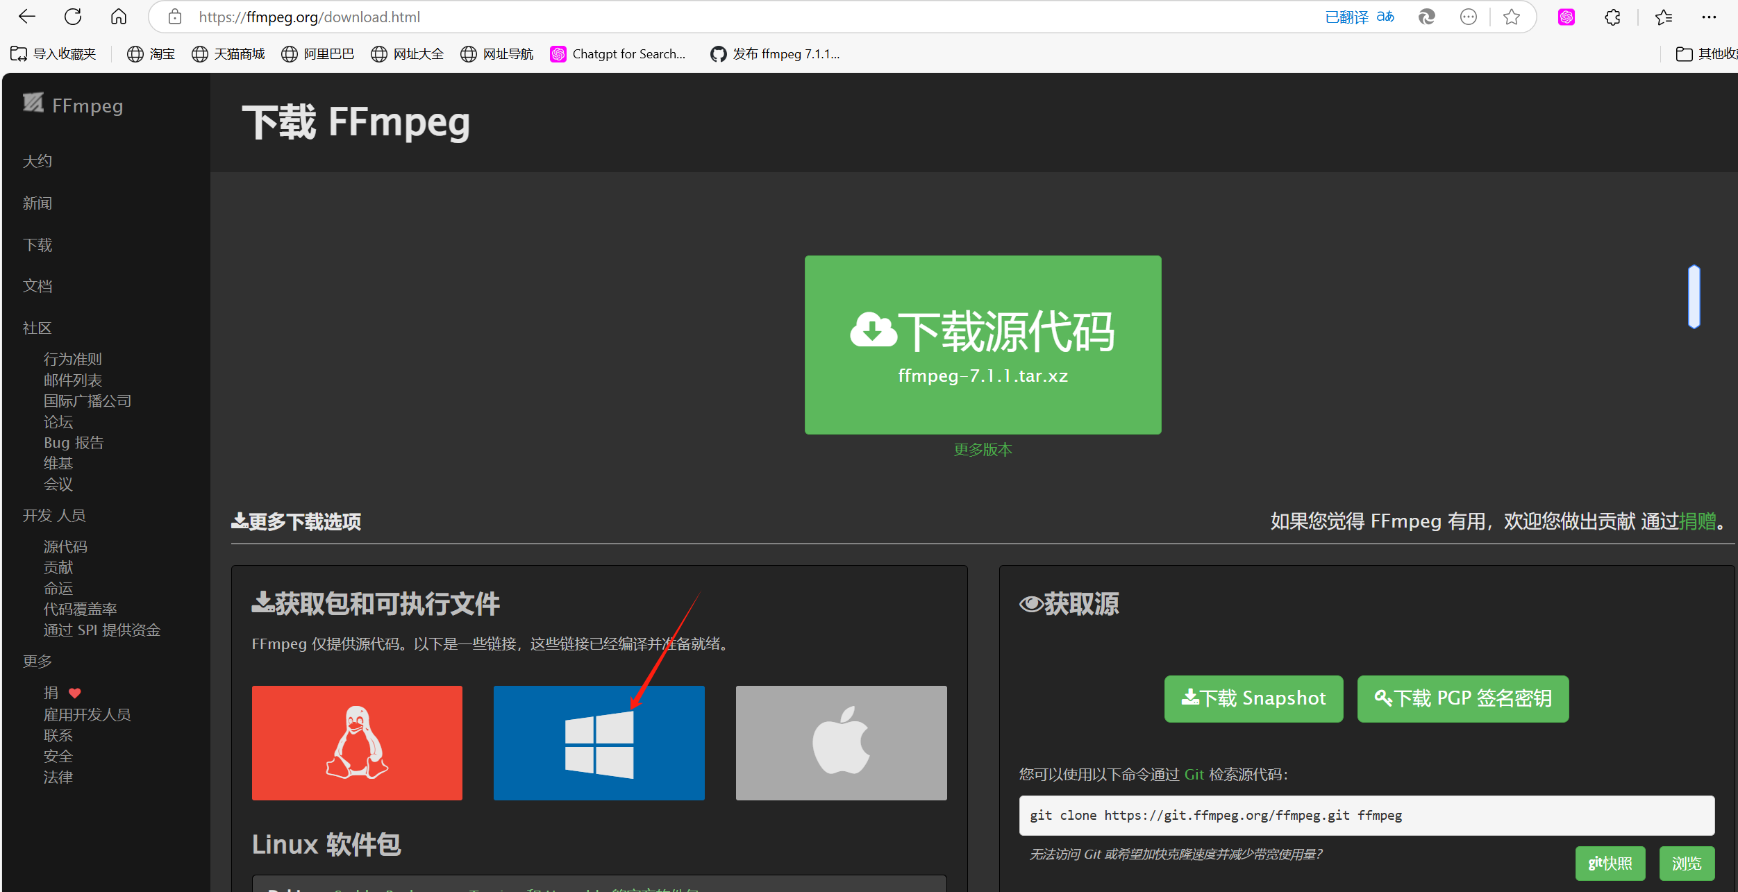Screen dimensions: 1738x892
Task: Add page to favorites star icon
Action: 1512,17
